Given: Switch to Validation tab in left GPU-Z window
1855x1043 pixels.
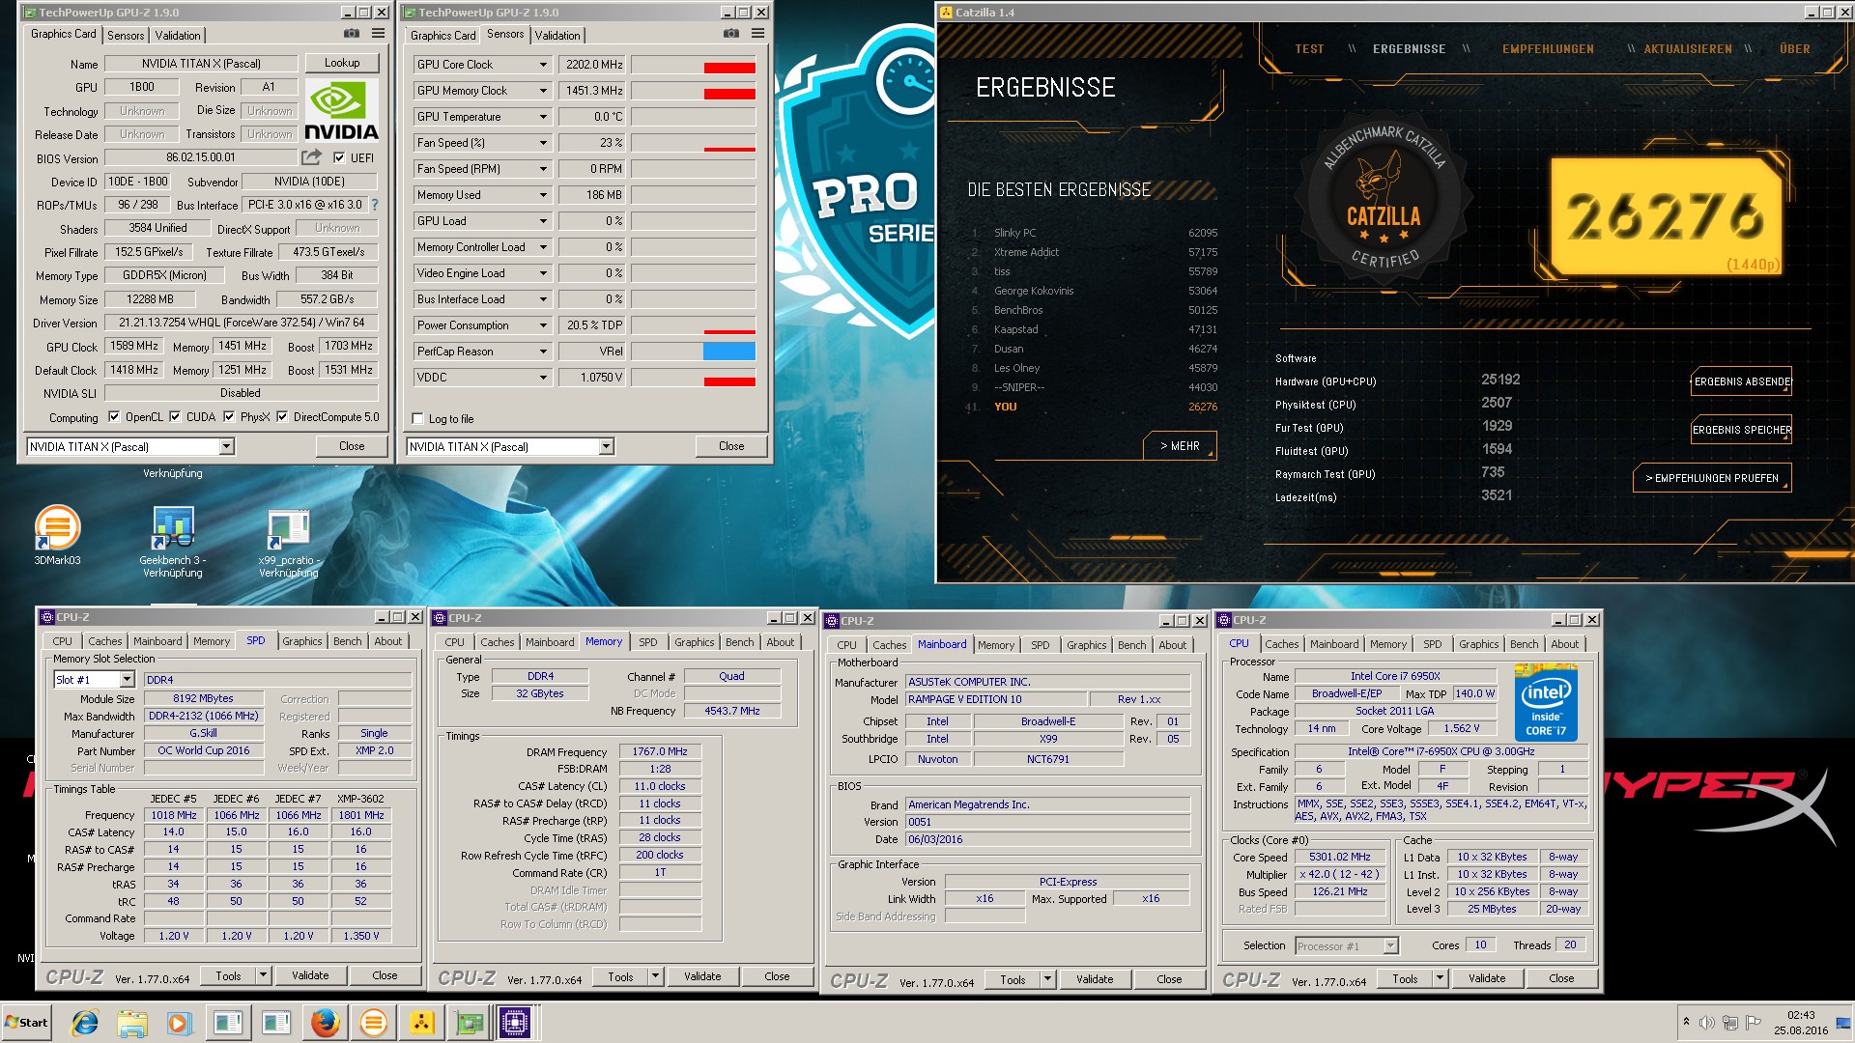Looking at the screenshot, I should (x=178, y=36).
